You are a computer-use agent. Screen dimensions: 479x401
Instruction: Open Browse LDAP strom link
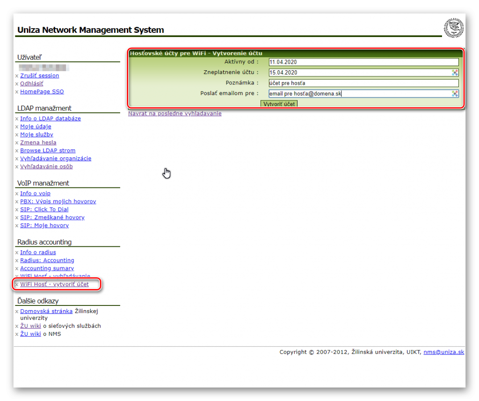tap(48, 150)
